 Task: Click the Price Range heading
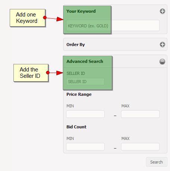click(x=79, y=94)
